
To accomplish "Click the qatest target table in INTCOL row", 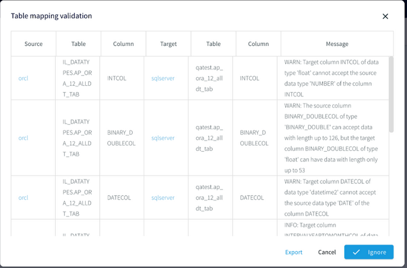I will tap(209, 78).
